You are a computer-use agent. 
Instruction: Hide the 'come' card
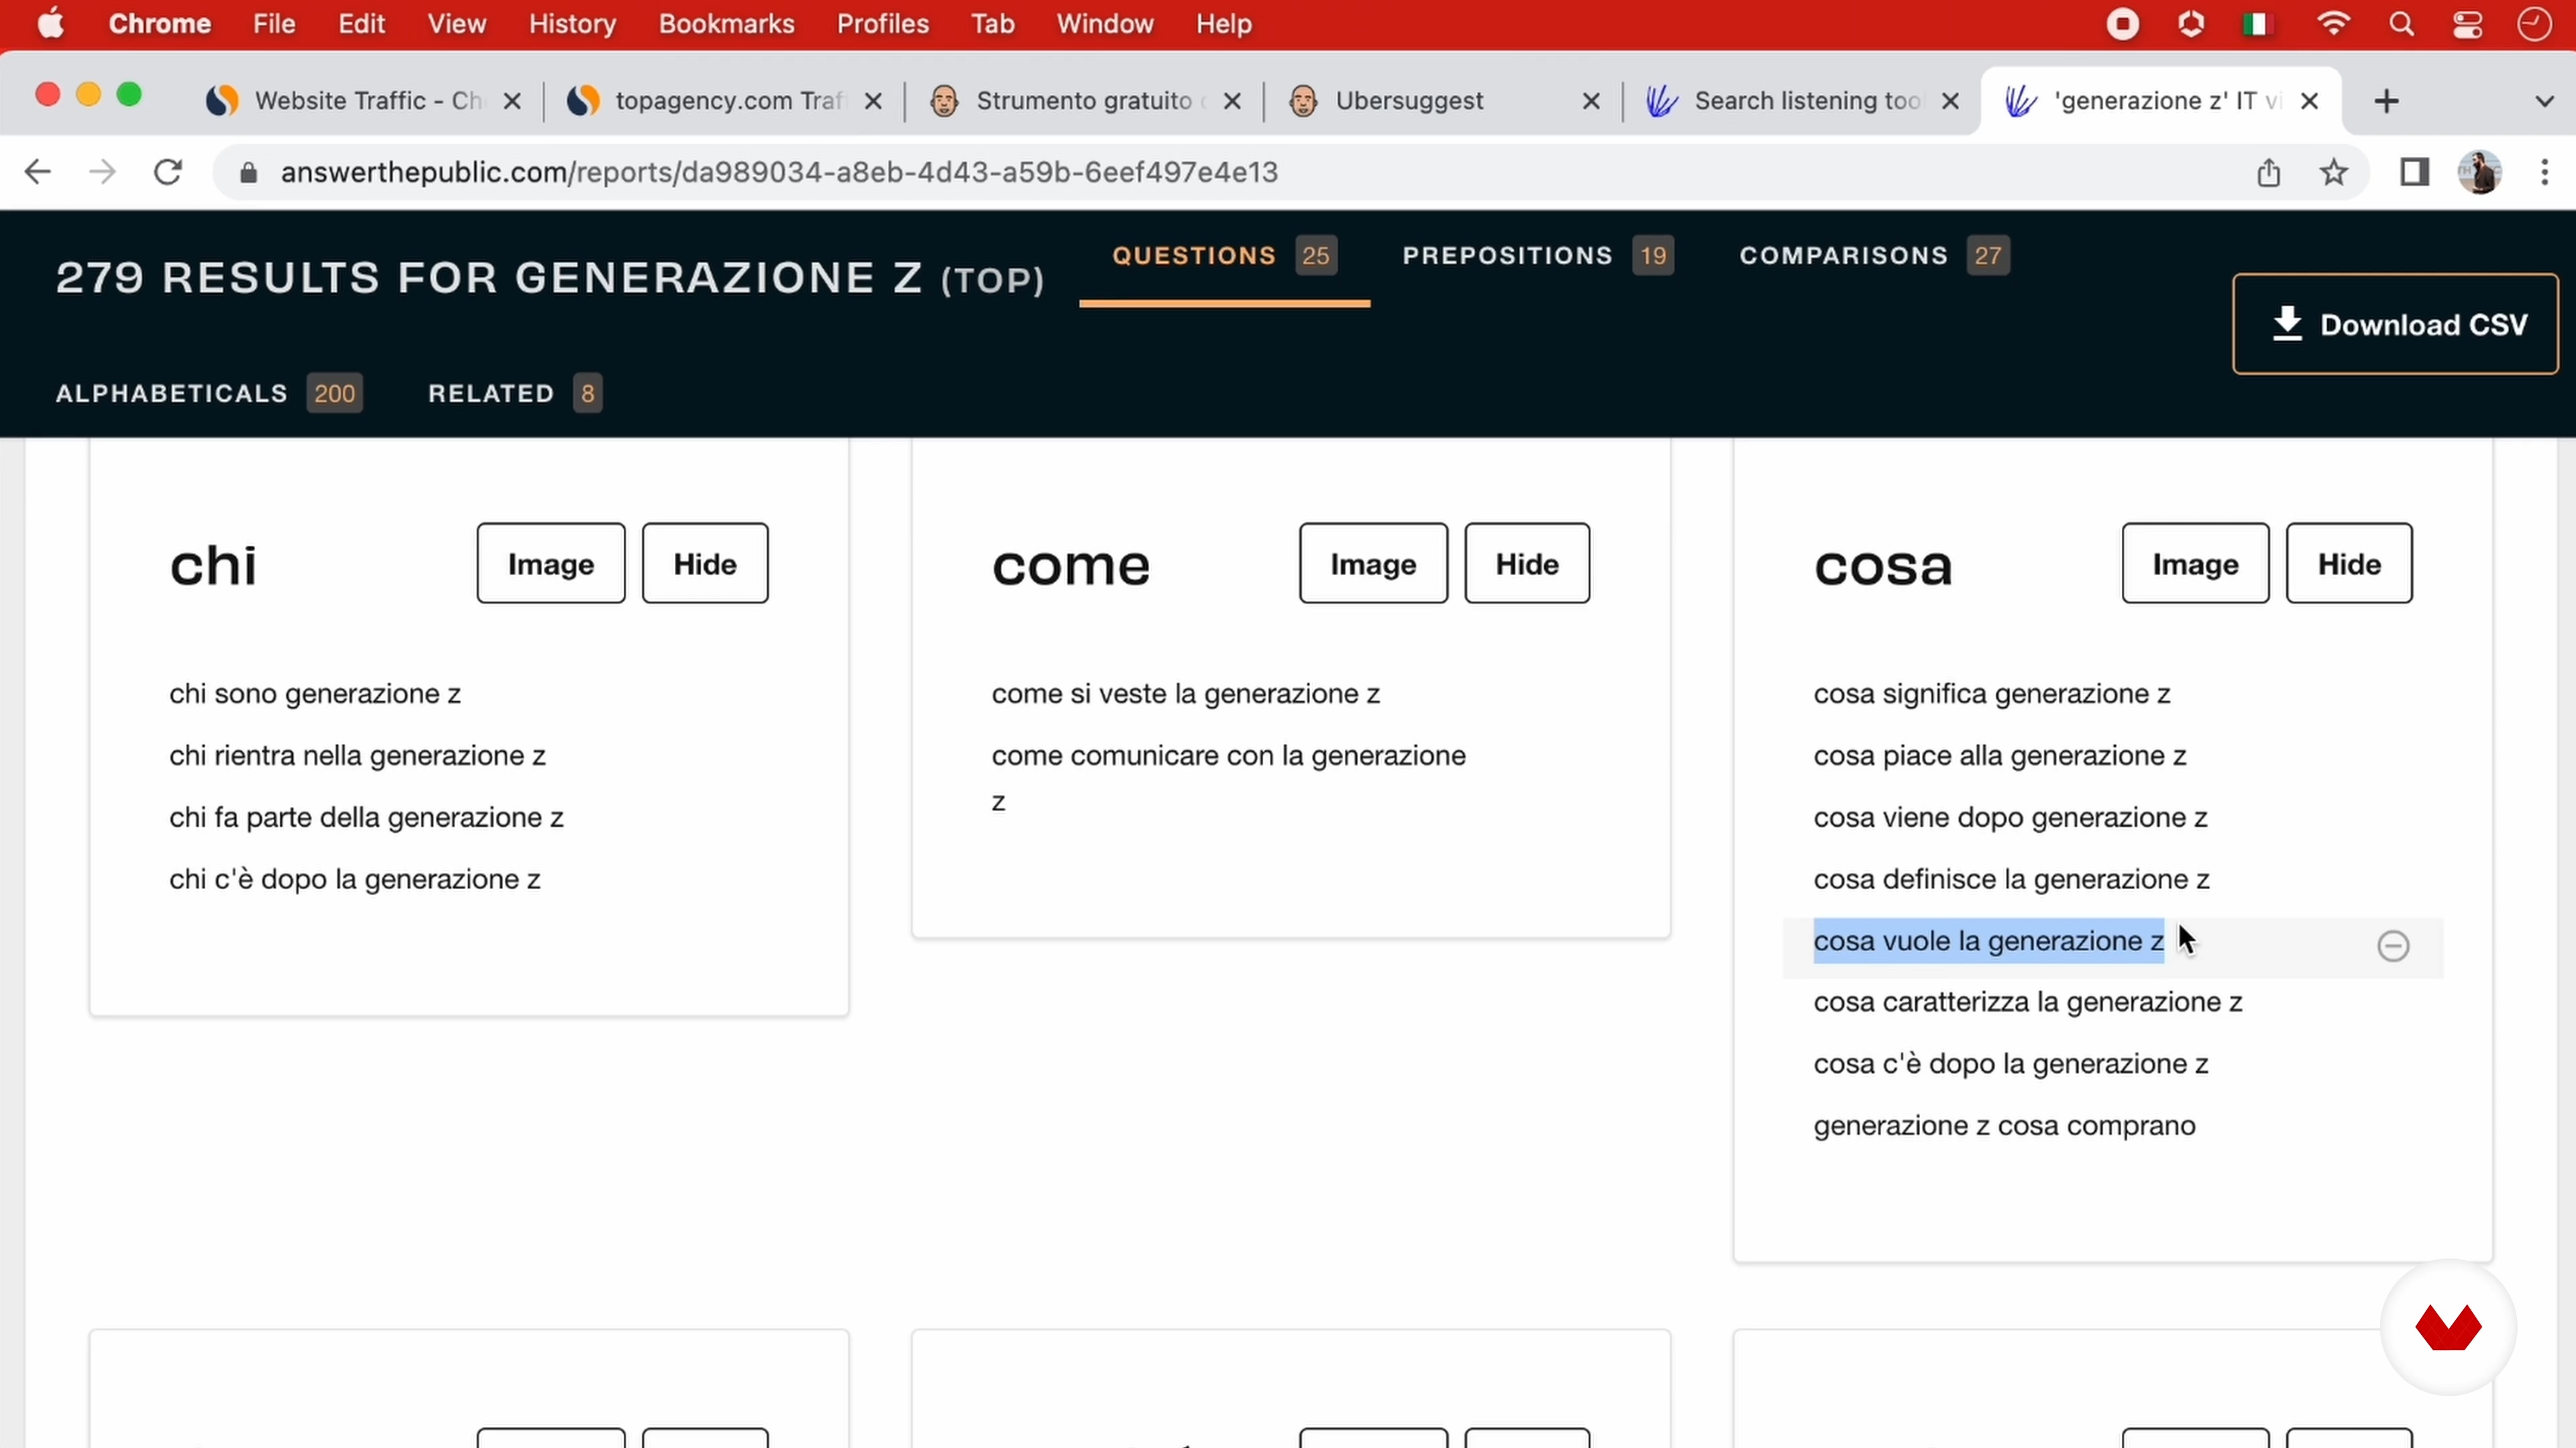pos(1527,564)
